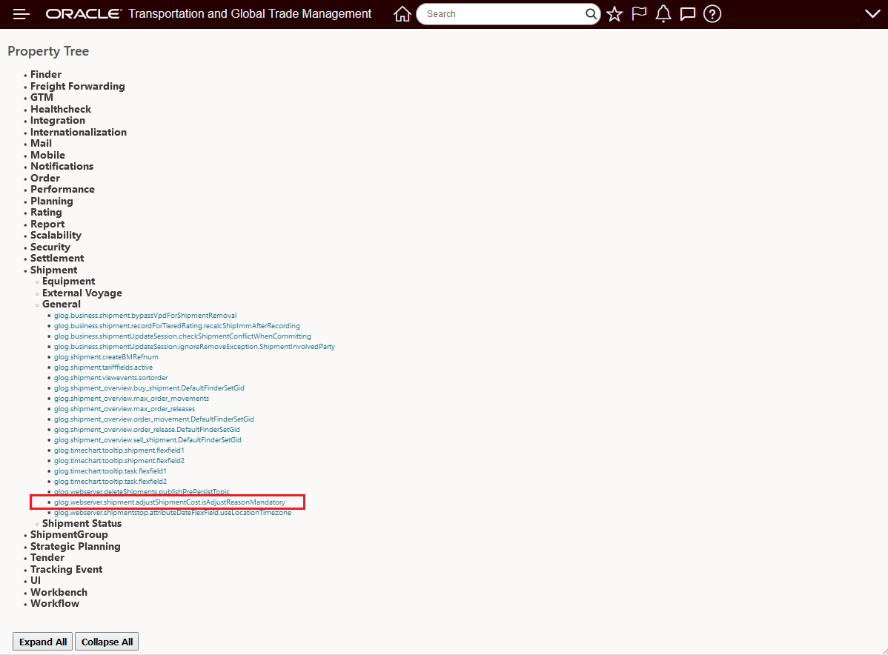Go to the Home page icon

tap(402, 14)
